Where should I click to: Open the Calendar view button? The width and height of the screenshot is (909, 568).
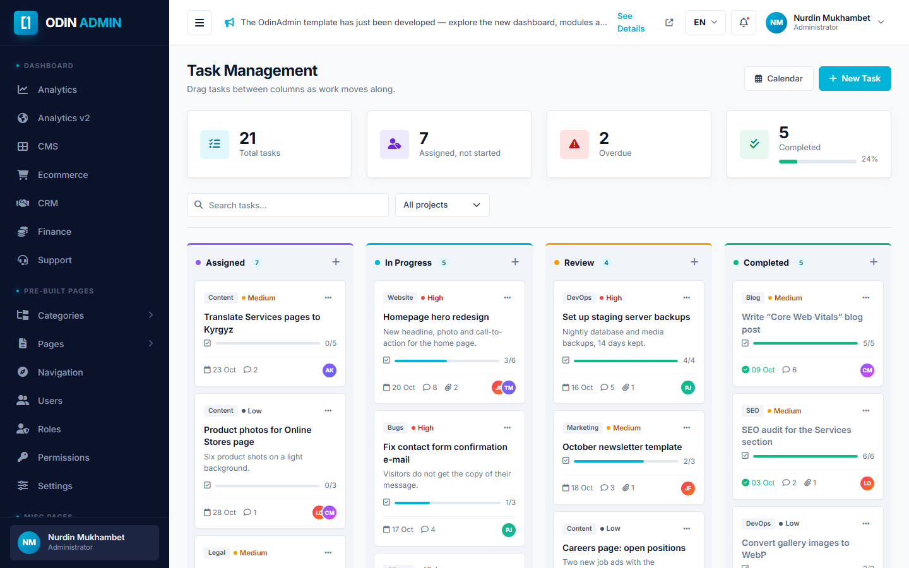coord(779,78)
